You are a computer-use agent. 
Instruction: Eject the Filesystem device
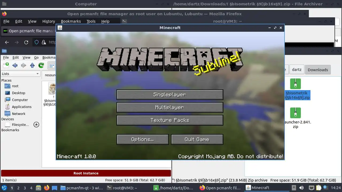[x=36, y=125]
